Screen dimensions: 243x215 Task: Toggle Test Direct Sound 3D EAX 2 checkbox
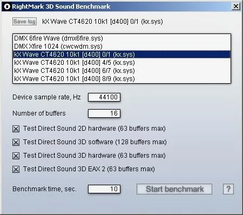click(x=16, y=169)
